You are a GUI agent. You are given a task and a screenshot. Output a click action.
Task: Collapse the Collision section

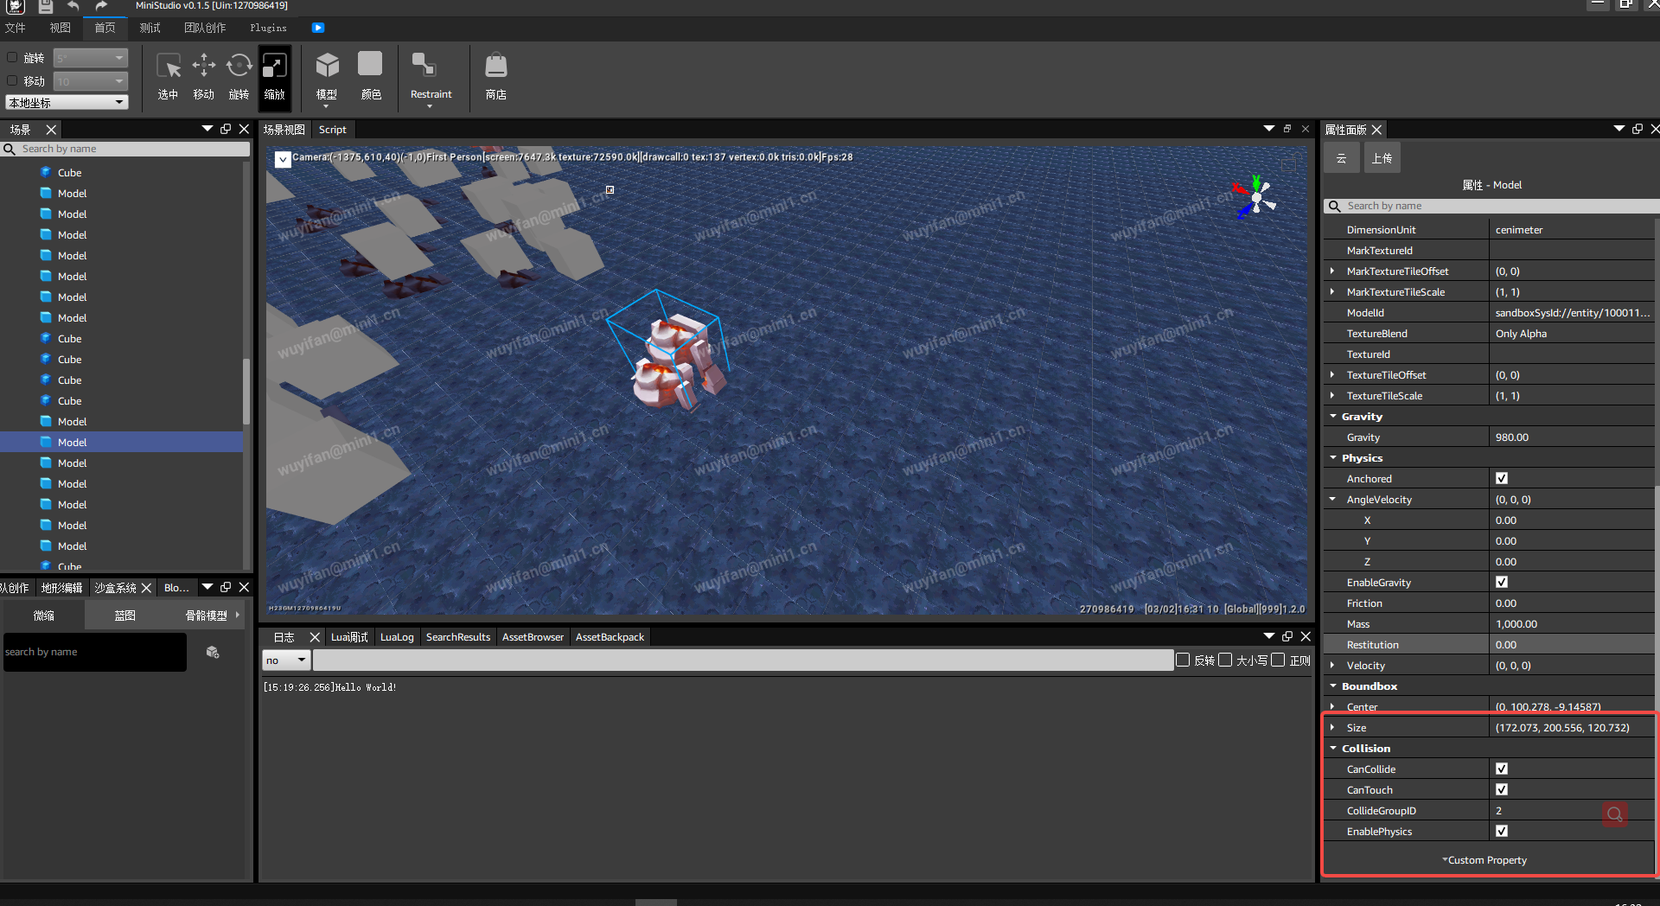1333,748
